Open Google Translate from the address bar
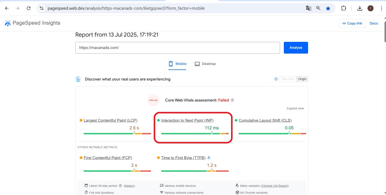 click(x=308, y=8)
